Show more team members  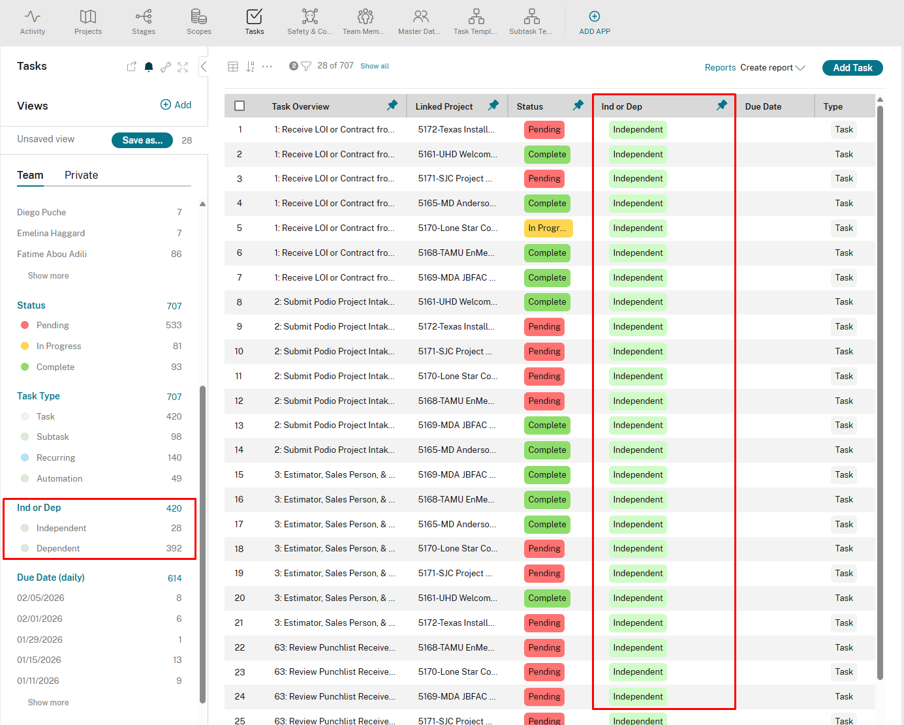(48, 275)
